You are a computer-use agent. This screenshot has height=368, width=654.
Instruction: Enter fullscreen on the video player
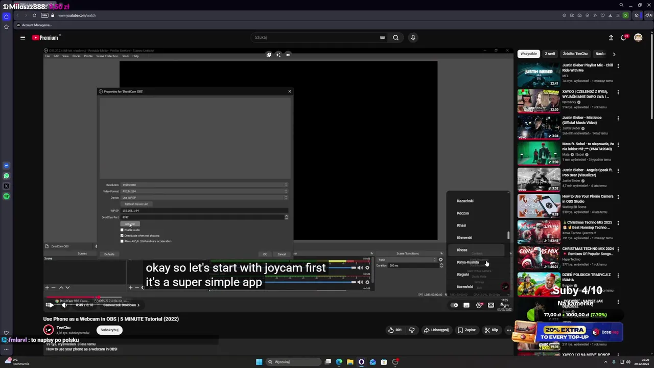503,305
